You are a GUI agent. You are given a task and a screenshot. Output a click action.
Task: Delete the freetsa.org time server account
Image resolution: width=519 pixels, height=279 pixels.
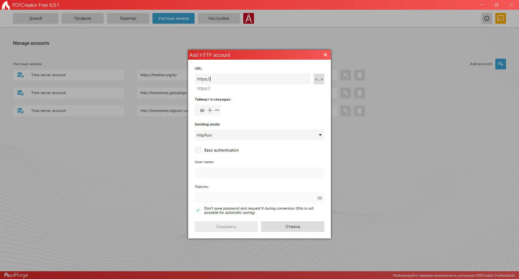[359, 75]
